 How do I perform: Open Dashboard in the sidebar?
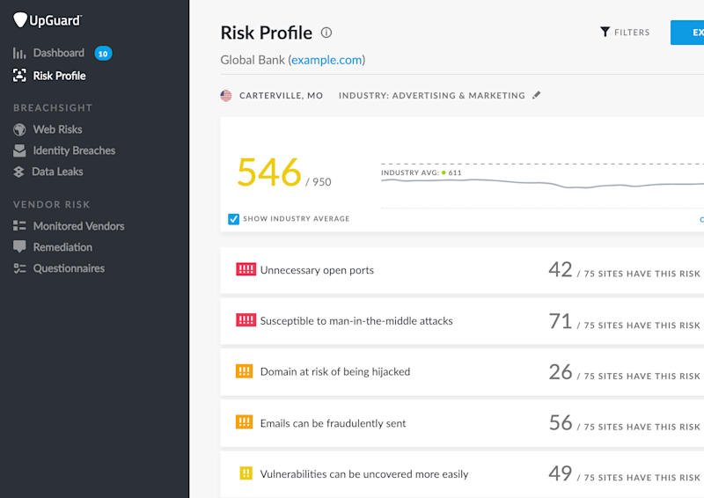click(58, 53)
